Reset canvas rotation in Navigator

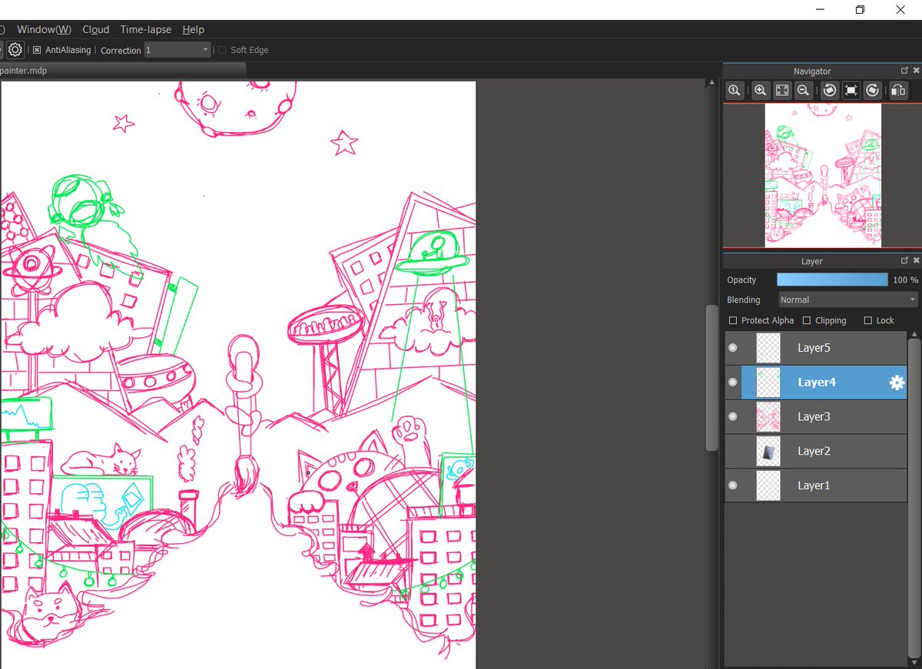[851, 90]
